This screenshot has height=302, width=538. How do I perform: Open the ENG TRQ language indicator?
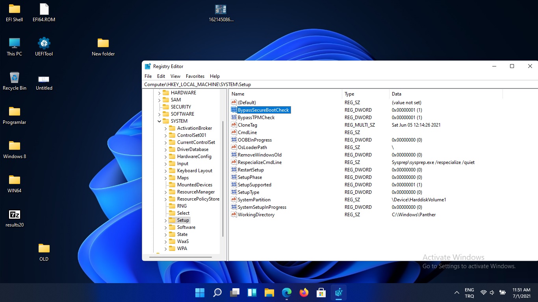pyautogui.click(x=469, y=293)
